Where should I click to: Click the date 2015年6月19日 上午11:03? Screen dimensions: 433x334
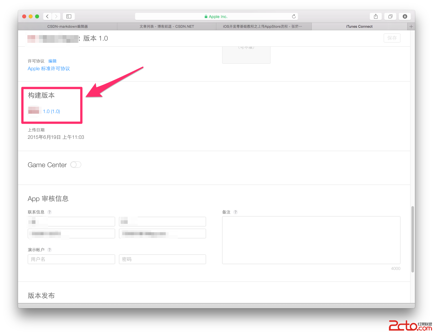tap(56, 137)
